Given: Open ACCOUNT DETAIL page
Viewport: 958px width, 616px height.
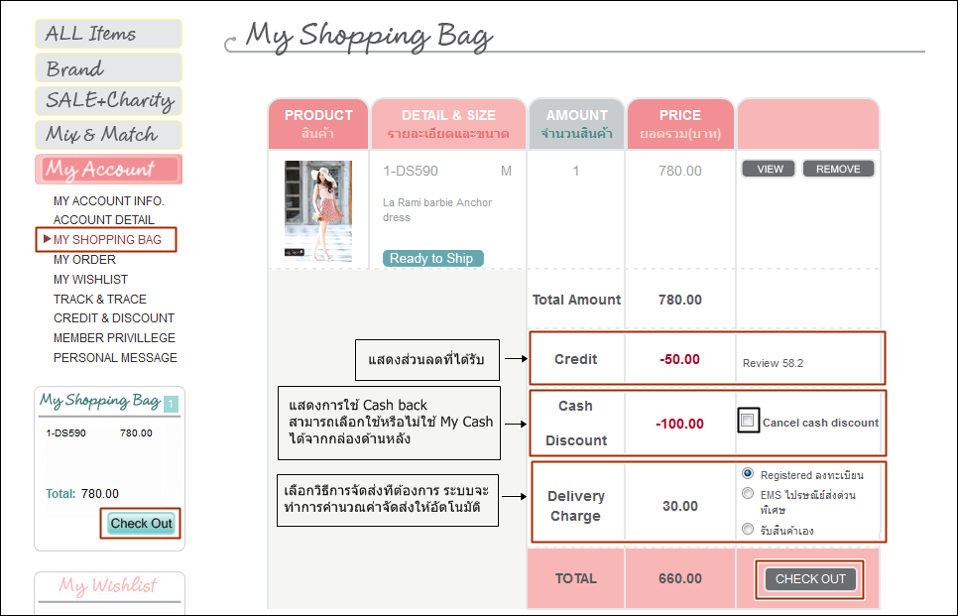Looking at the screenshot, I should point(103,220).
